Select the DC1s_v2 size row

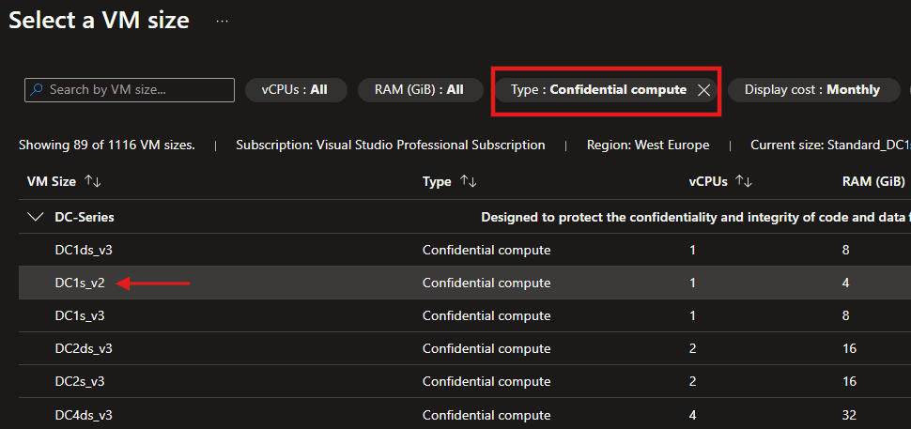tap(80, 283)
